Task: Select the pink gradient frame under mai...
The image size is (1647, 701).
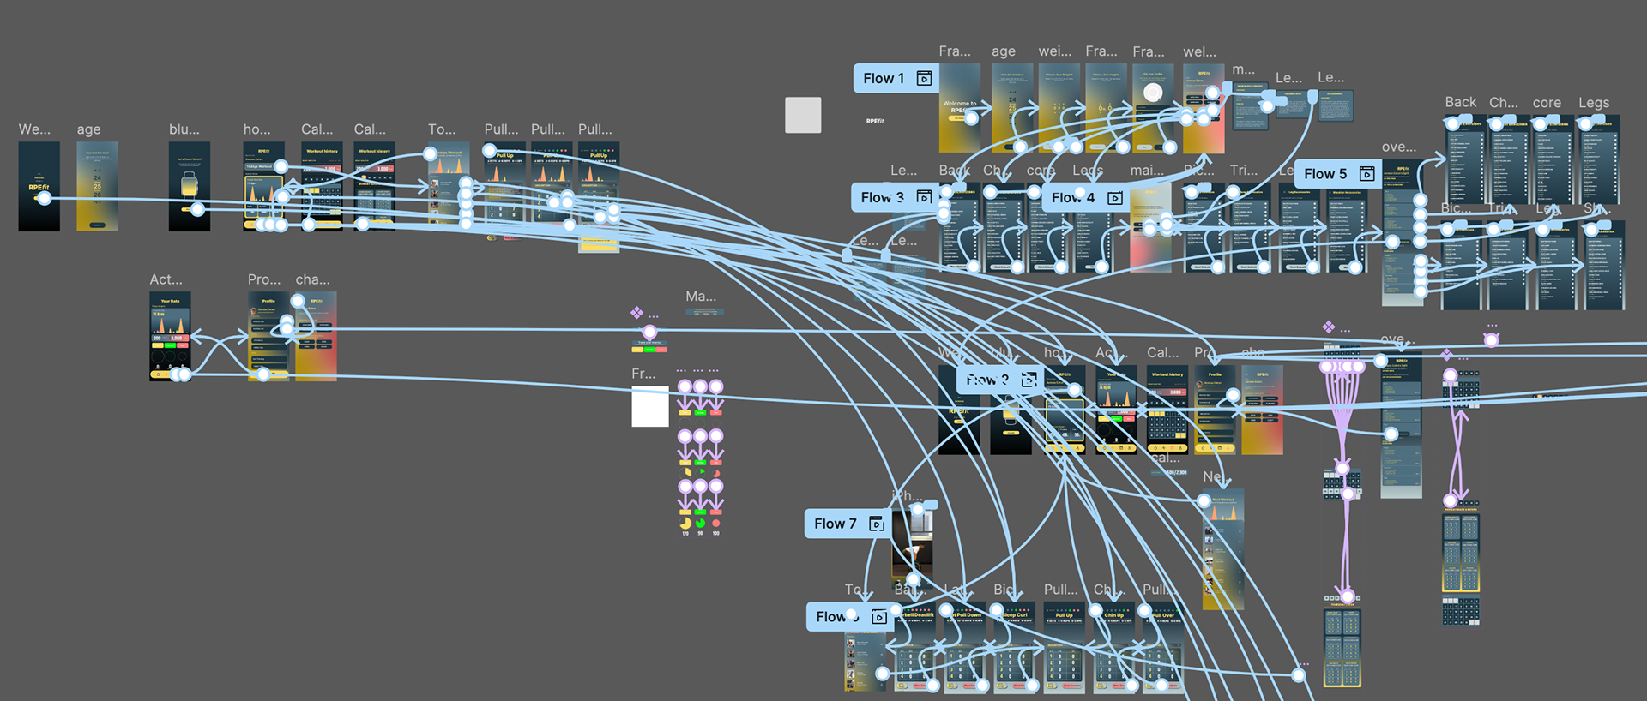Action: [1150, 228]
